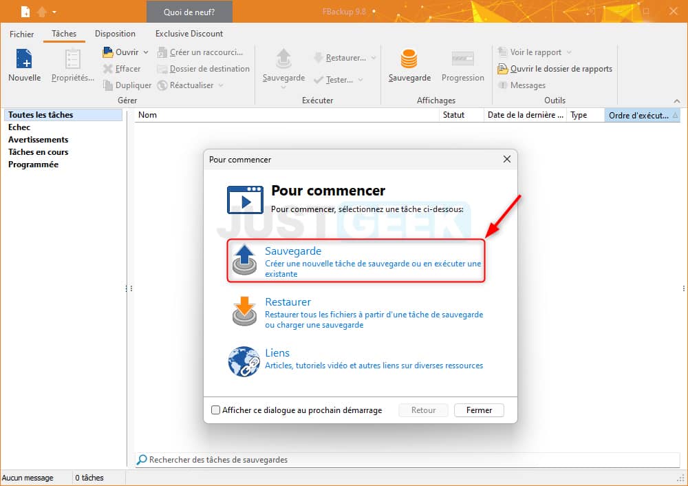Sort by the Type column header
The height and width of the screenshot is (486, 688).
pos(585,115)
